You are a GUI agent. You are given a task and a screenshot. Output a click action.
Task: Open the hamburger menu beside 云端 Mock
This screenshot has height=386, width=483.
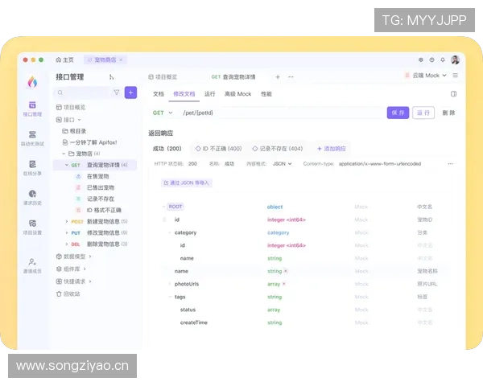[x=456, y=76]
